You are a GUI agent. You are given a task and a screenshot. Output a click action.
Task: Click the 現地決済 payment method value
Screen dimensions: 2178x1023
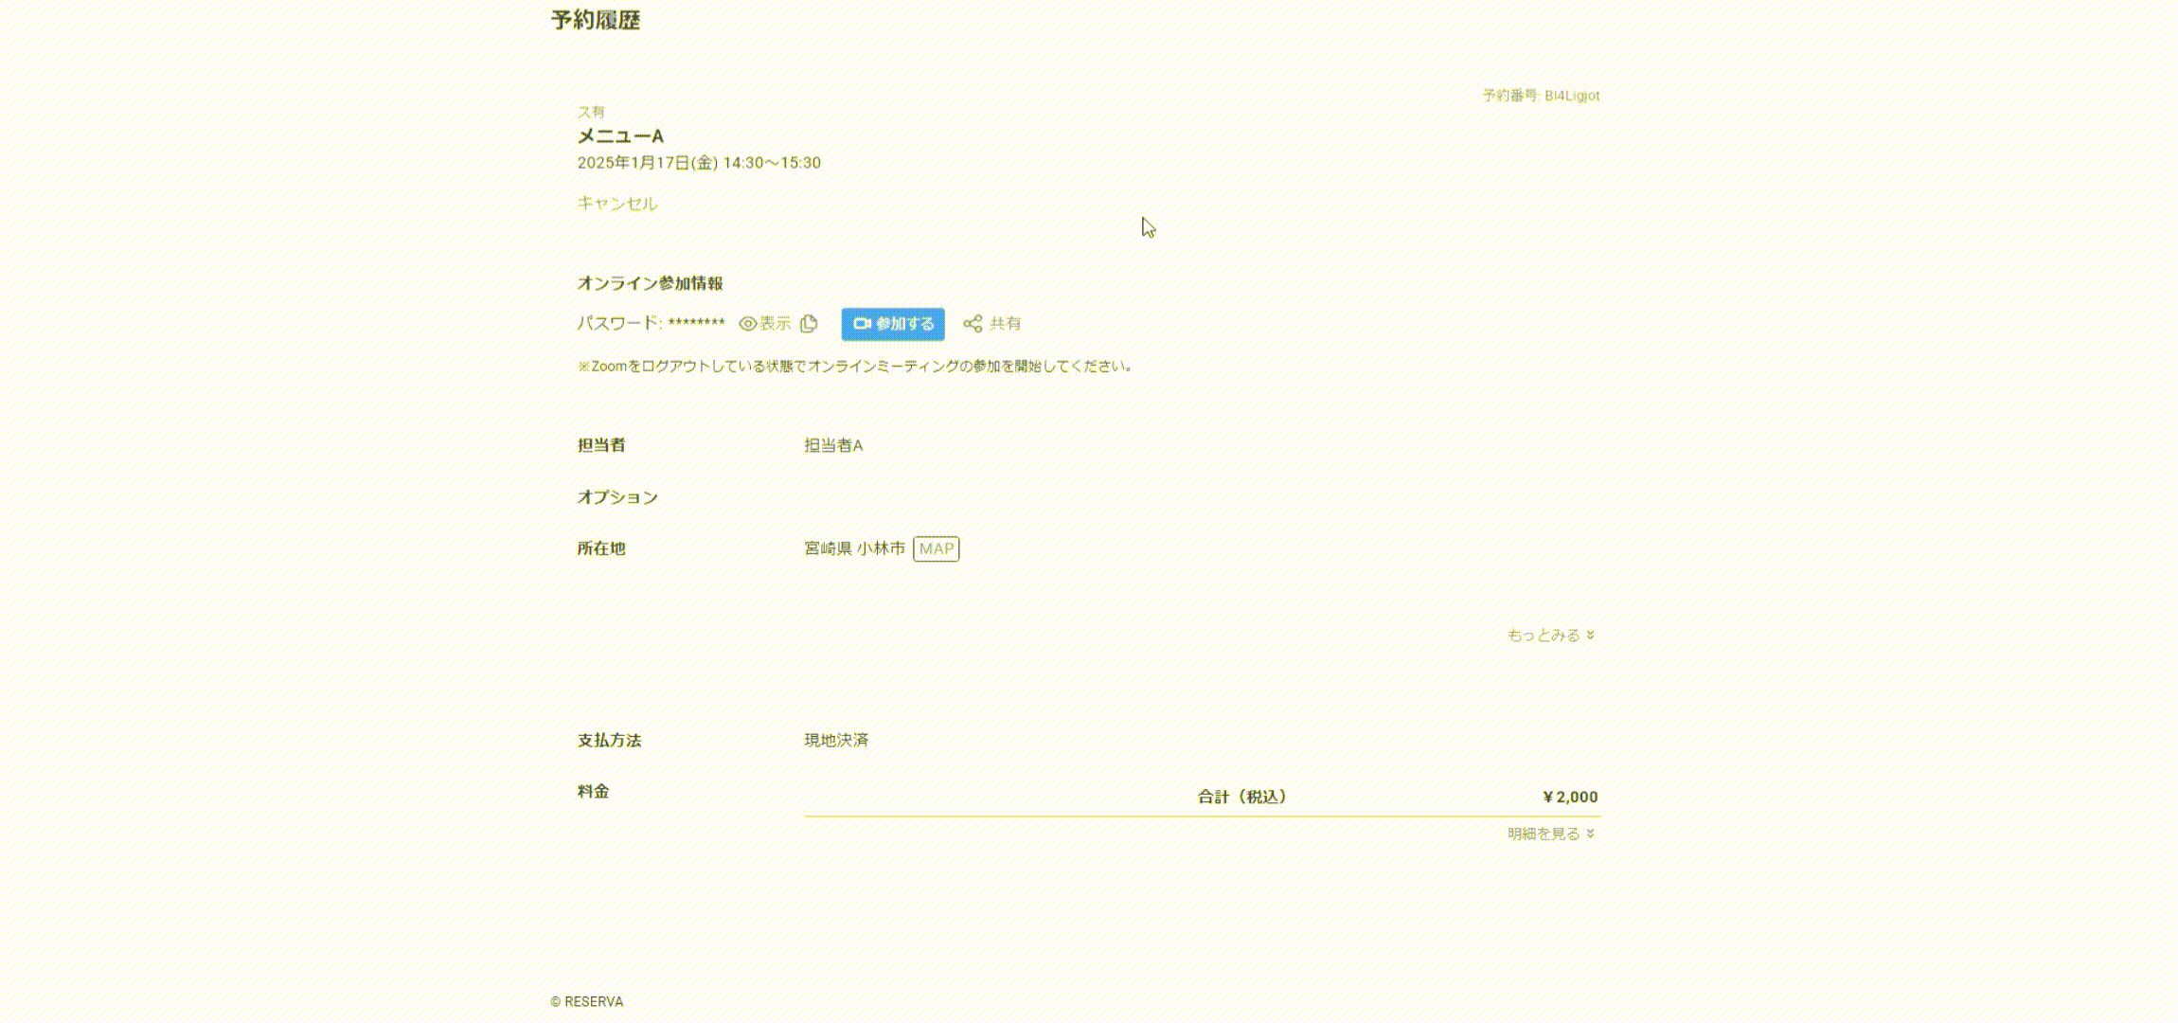[836, 741]
